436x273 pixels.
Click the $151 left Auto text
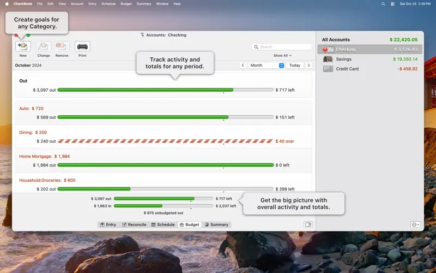(x=285, y=117)
